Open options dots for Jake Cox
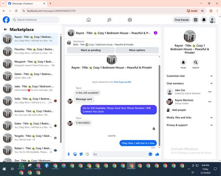Image resolution: width=221 pixels, height=176 pixels. pyautogui.click(x=210, y=92)
